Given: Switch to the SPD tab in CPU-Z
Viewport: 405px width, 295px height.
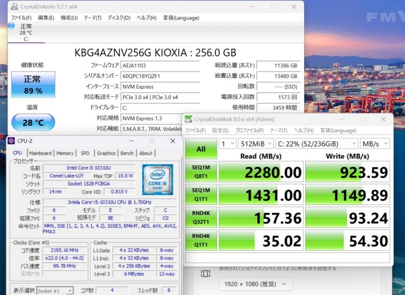Looking at the screenshot, I should [x=85, y=153].
